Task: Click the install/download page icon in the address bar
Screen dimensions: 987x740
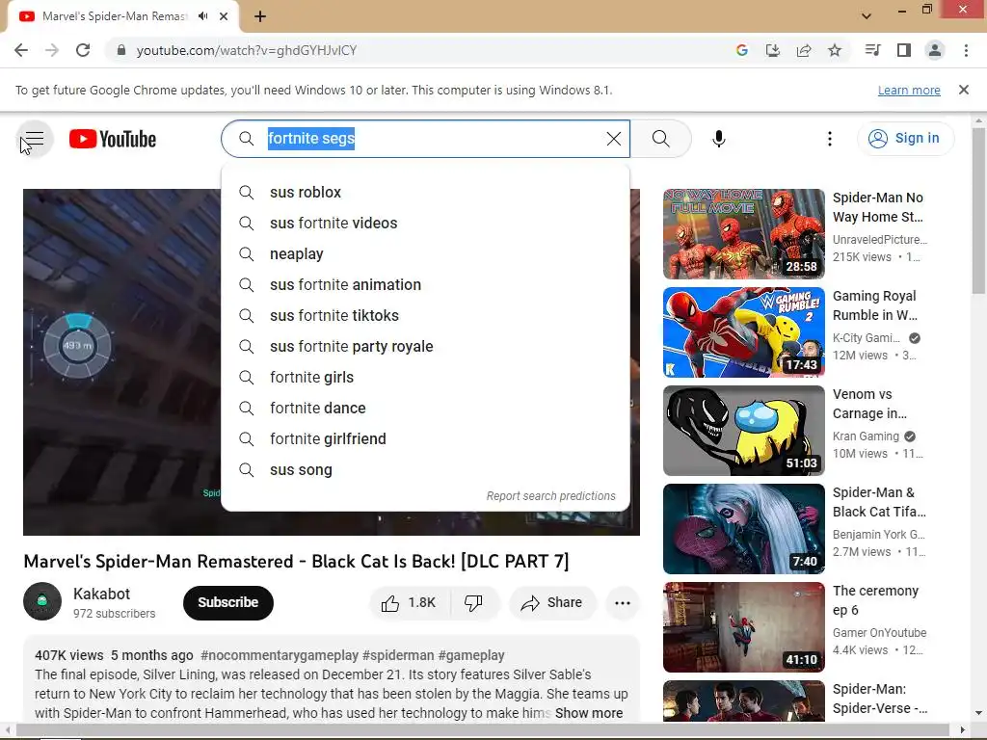Action: point(773,50)
